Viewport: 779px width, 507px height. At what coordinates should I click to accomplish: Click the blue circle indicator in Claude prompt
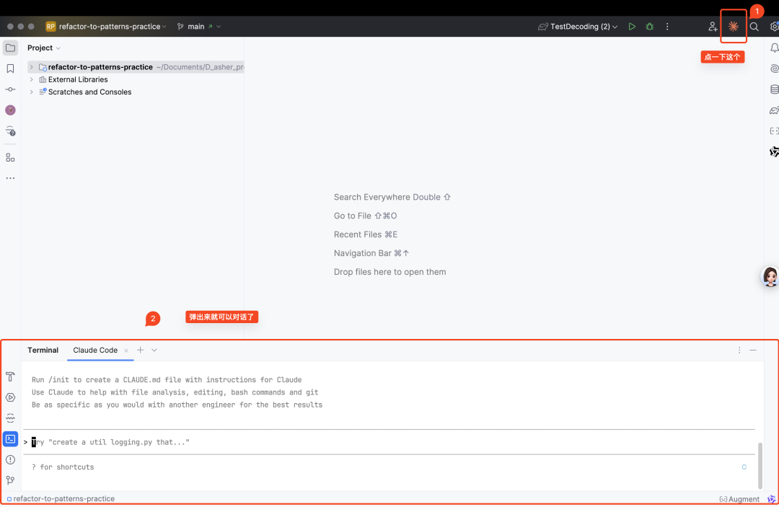(x=744, y=467)
